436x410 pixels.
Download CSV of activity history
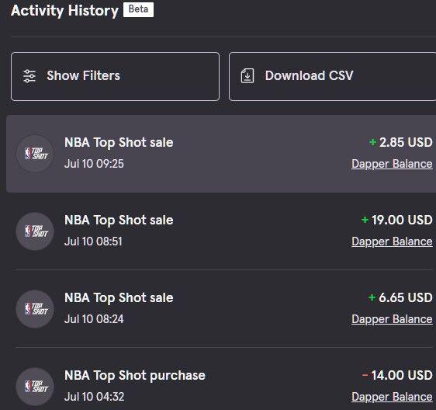pyautogui.click(x=332, y=76)
